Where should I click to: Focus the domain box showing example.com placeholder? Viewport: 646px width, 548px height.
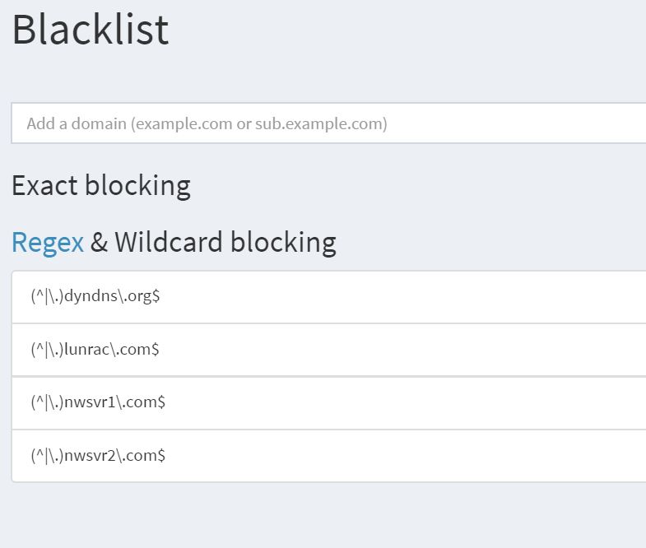click(329, 123)
